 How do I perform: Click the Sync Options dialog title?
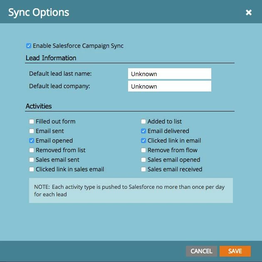(x=39, y=12)
